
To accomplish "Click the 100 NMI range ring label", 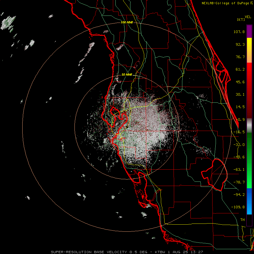I will point(127,22).
